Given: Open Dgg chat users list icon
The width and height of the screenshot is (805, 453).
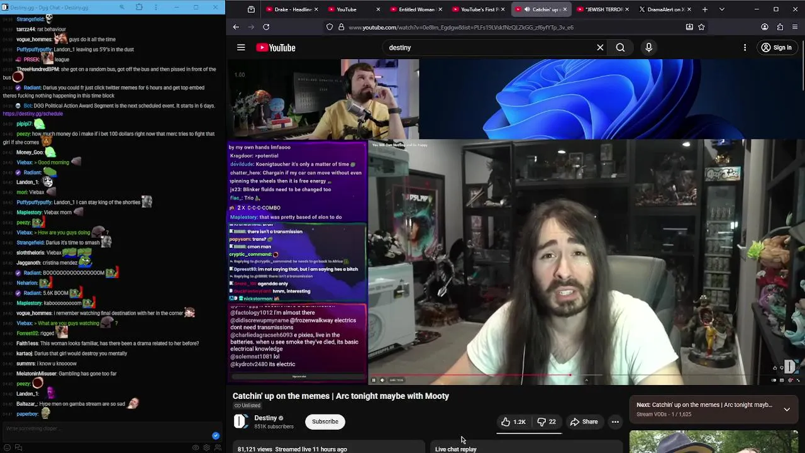Looking at the screenshot, I should 218,447.
